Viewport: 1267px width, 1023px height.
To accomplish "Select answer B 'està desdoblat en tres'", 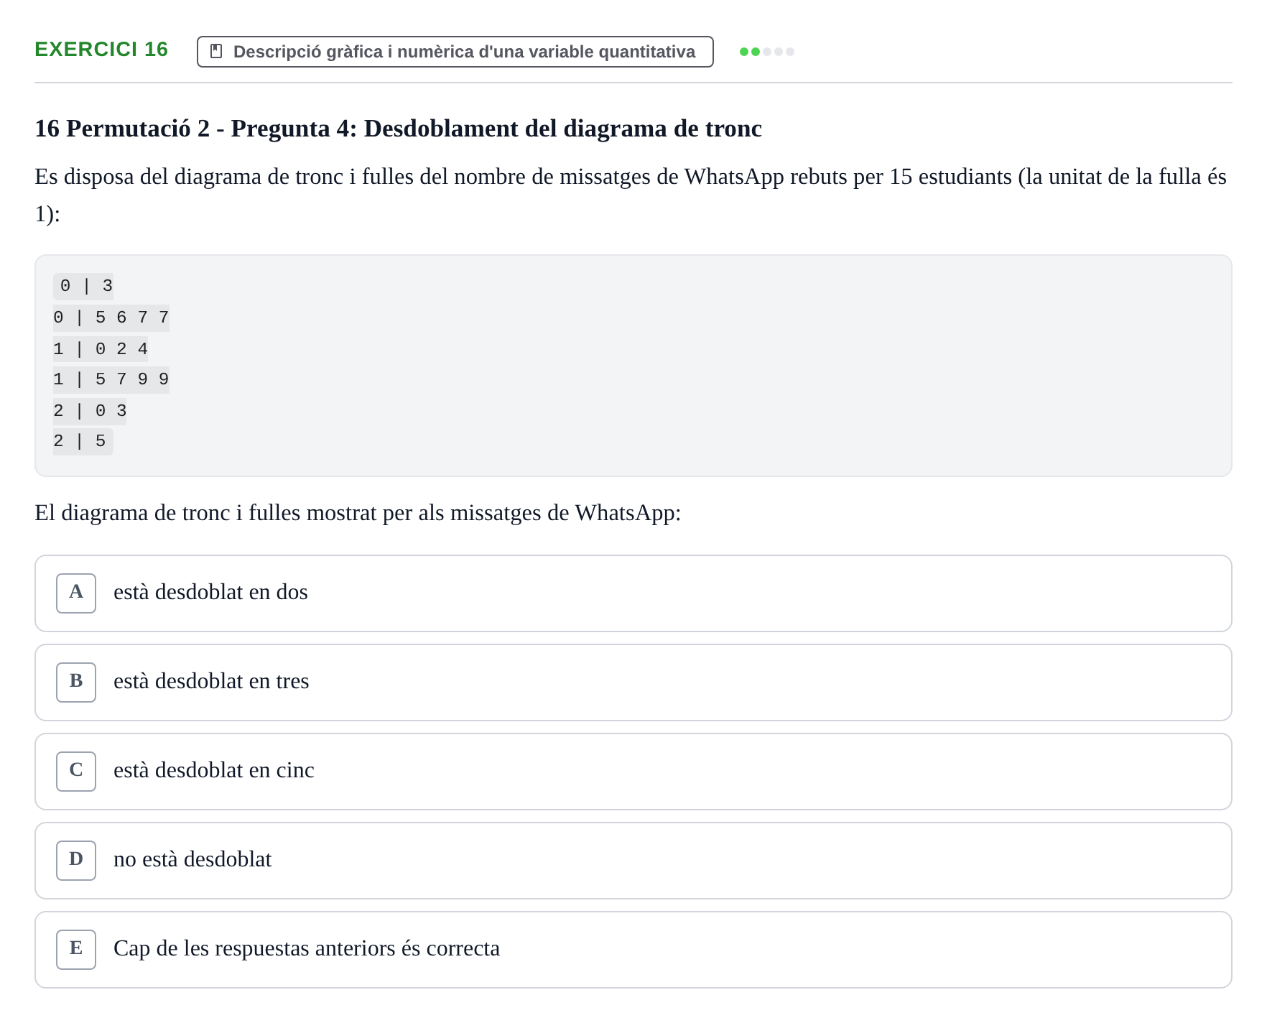I will [x=633, y=682].
